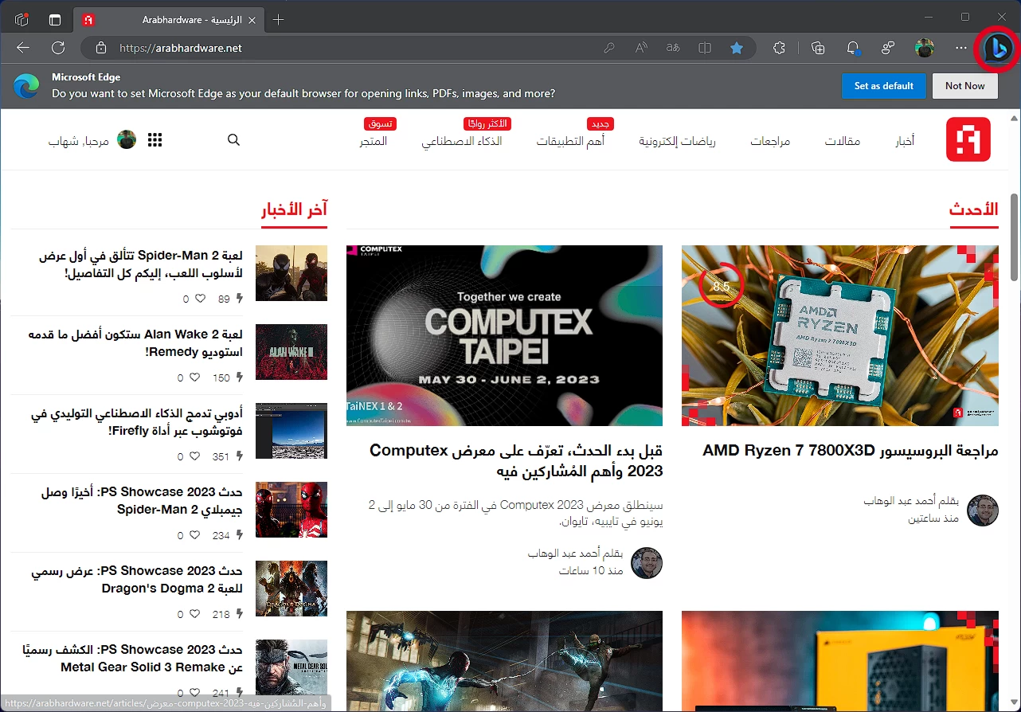Open the site search magnifier icon
Screen dimensions: 1021x712
(233, 140)
